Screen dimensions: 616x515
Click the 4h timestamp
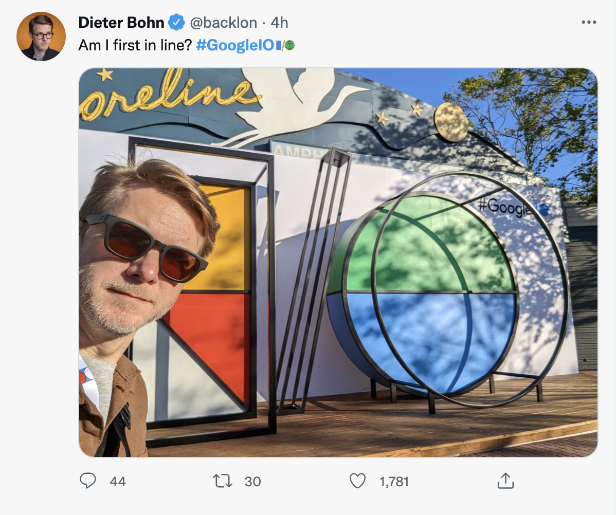[x=280, y=23]
